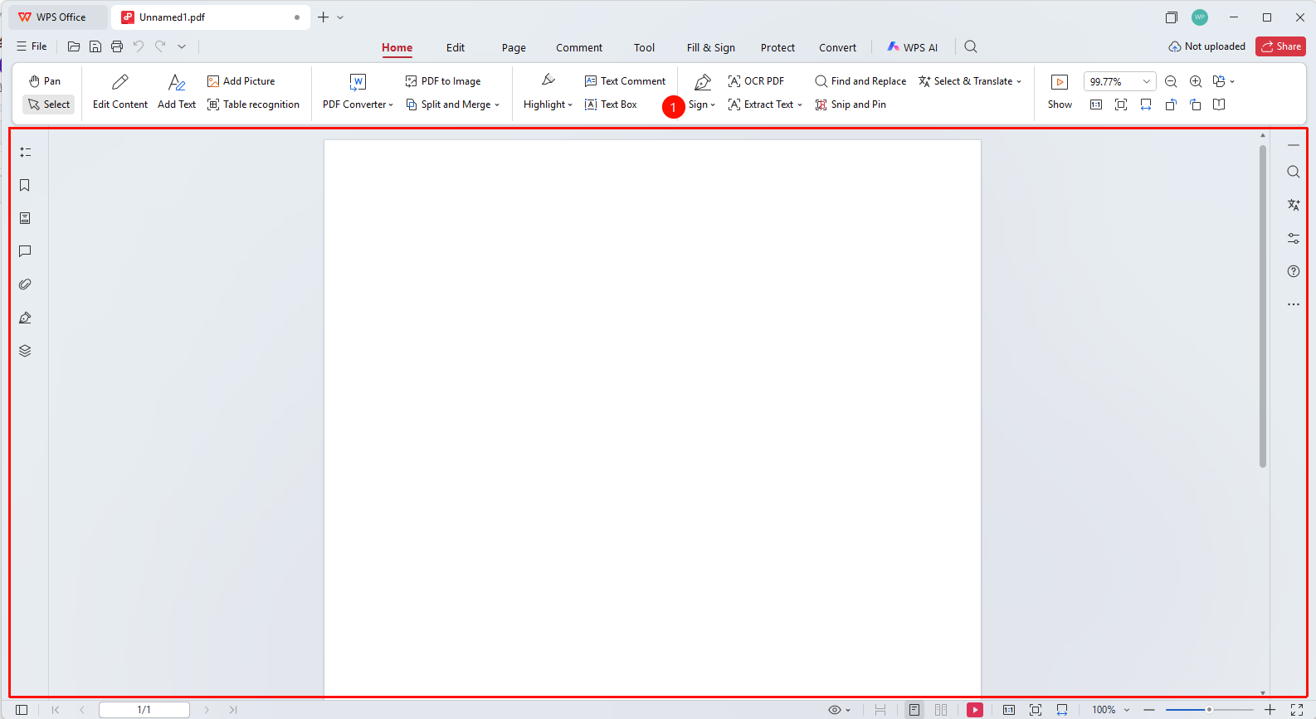The width and height of the screenshot is (1316, 719).
Task: Open the comments panel in the left sidebar
Action: click(25, 251)
